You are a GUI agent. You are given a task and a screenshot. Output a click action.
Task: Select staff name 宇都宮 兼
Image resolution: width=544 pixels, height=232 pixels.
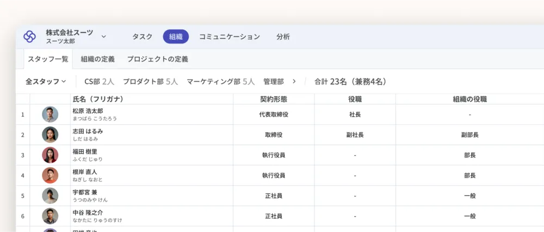click(85, 192)
